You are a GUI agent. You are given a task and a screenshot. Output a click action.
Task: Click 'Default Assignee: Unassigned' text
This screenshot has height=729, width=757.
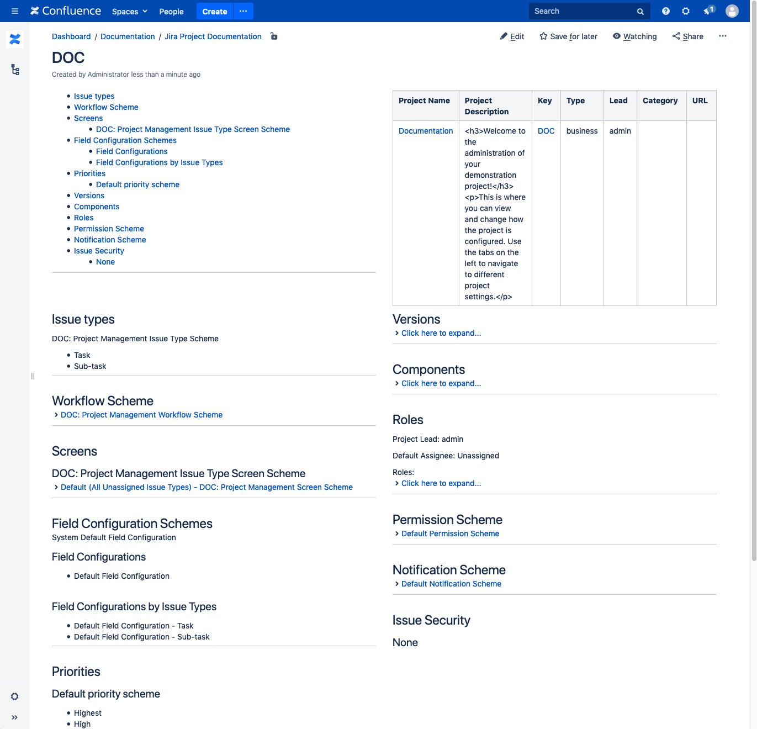click(446, 456)
